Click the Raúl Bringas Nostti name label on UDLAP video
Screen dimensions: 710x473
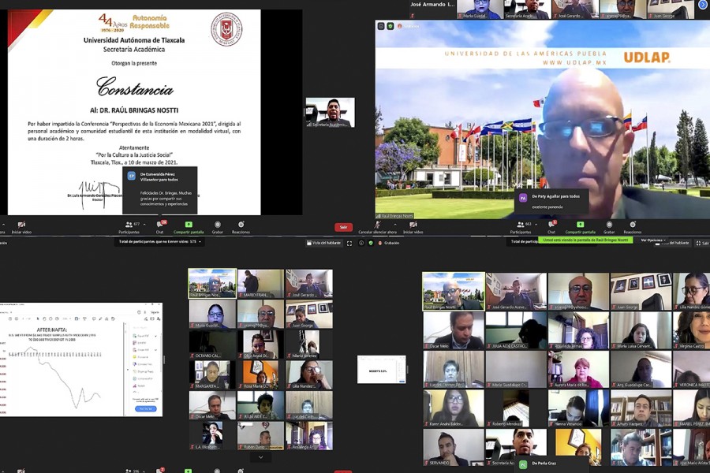tap(394, 216)
